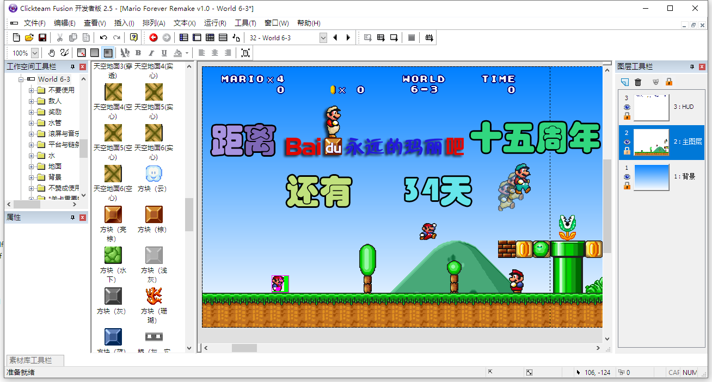Click the frame editor horizontal scrollbar thumb
Image resolution: width=712 pixels, height=382 pixels.
[x=244, y=348]
